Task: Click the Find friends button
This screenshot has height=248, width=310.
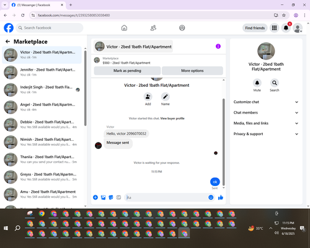Action: point(255,28)
